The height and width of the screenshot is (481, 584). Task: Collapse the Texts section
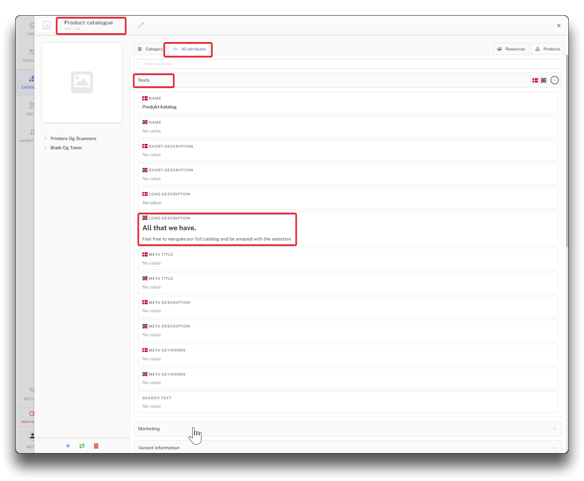(555, 80)
